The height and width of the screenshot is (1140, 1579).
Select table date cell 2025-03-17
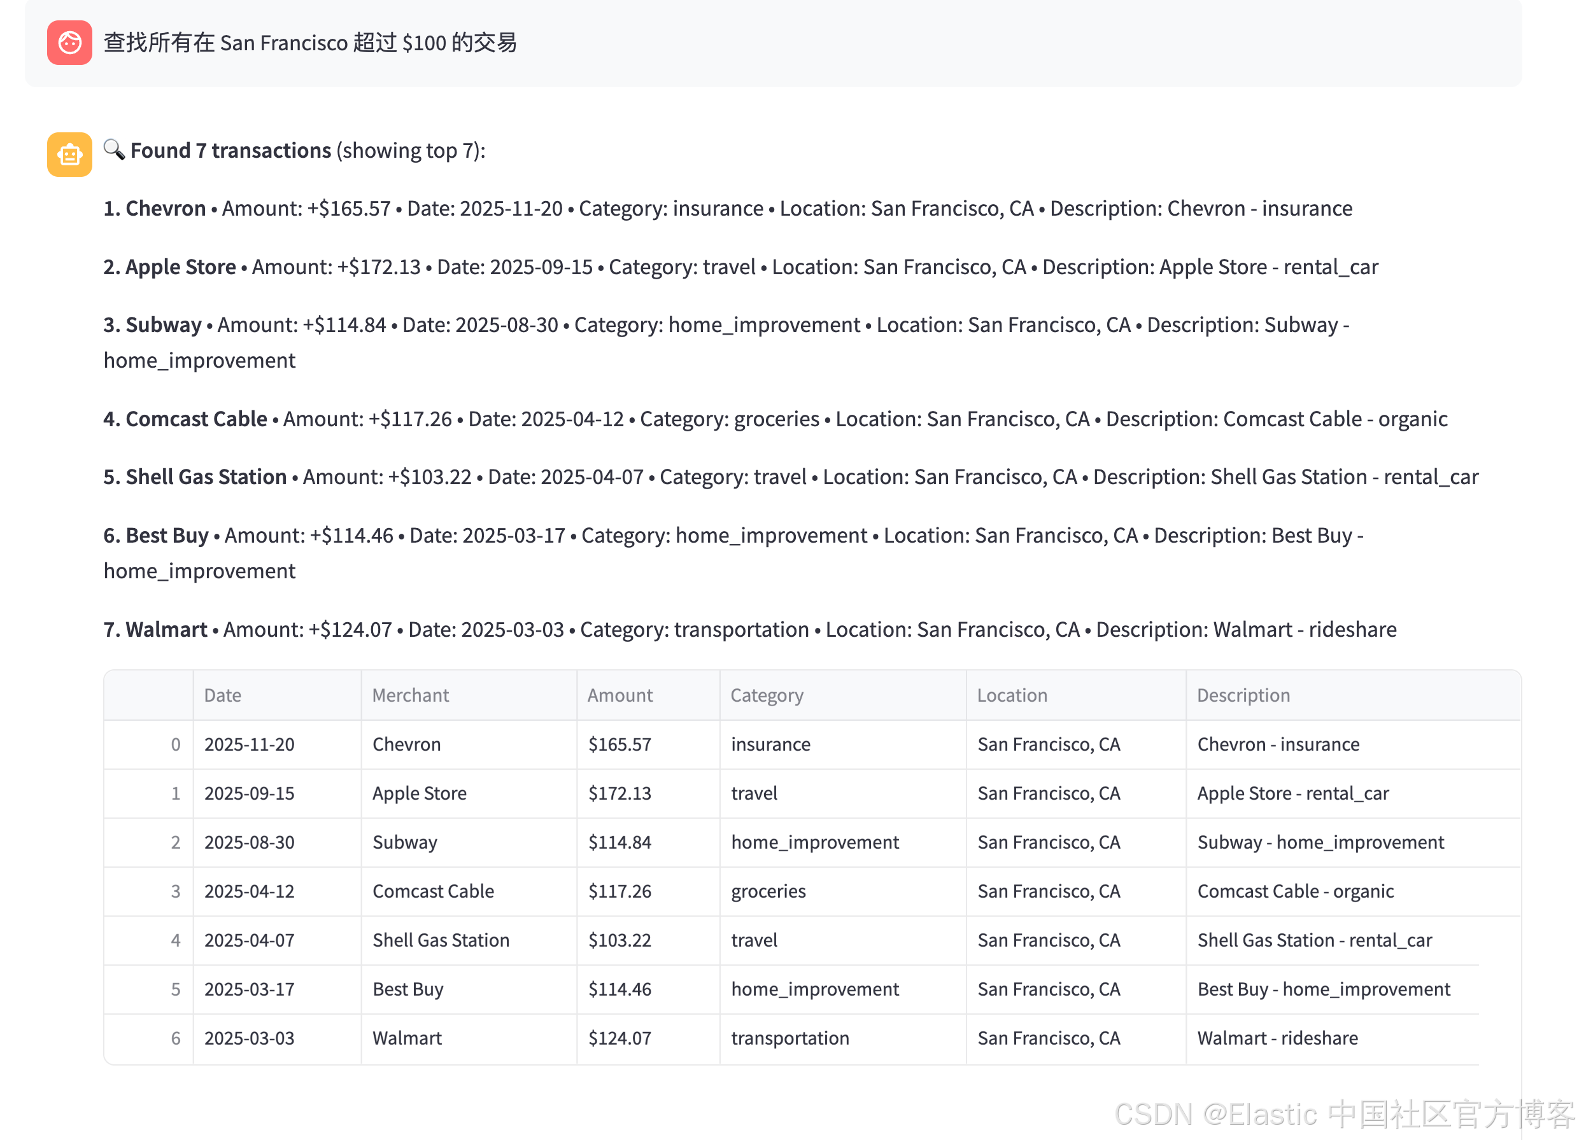(277, 990)
